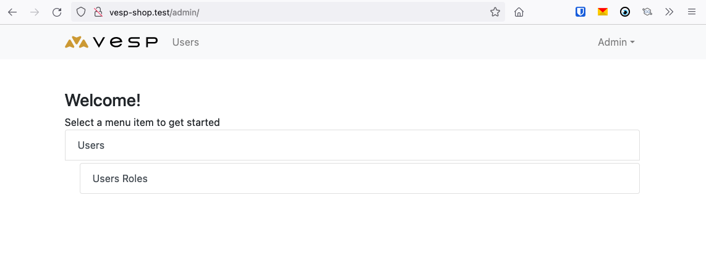Click the tracking protection shield icon
706x271 pixels.
(80, 12)
